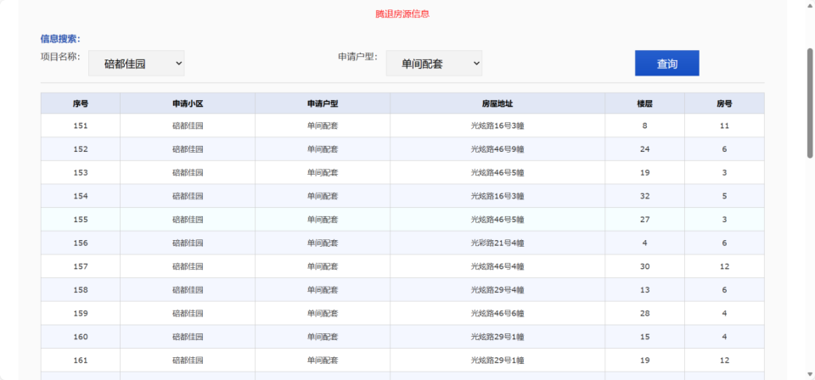The width and height of the screenshot is (815, 380).
Task: Click address 光炫路46号4幢 in row 157
Action: point(497,266)
